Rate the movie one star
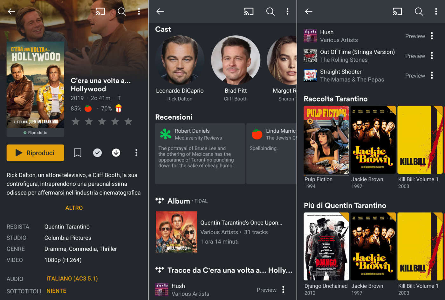Viewport: 445px width, 300px height. pyautogui.click(x=76, y=121)
